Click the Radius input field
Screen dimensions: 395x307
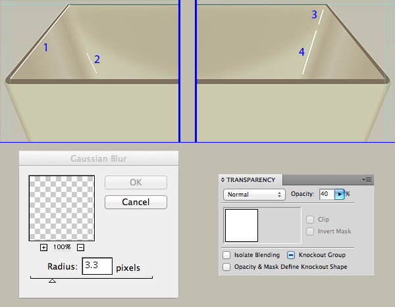coord(97,266)
